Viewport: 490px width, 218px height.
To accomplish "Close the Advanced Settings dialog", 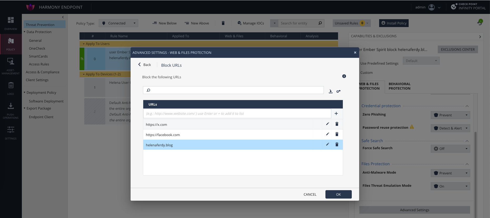I will coord(355,53).
